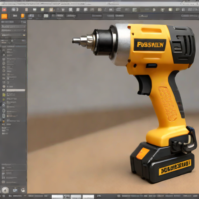
Task: Click the yellow-green square icon in top toolbar
Action: 42,10
